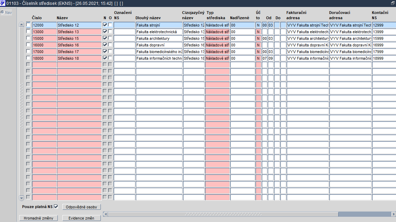Click the application logo icon in title bar
396x222 pixels.
click(2, 3)
